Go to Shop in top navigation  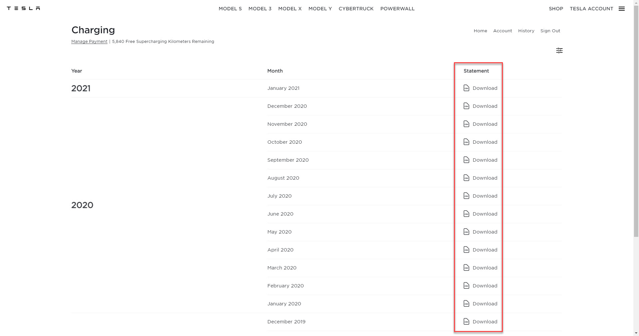tap(556, 9)
